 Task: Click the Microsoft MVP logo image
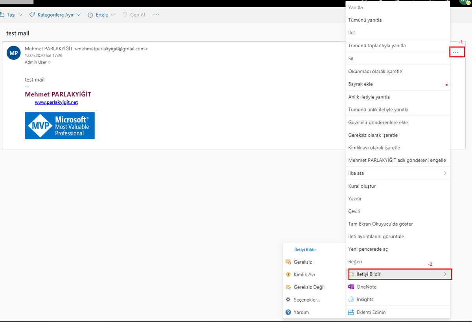[x=60, y=126]
